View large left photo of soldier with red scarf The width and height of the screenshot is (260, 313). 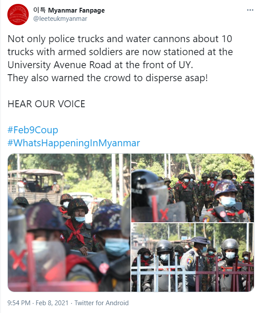point(69,223)
